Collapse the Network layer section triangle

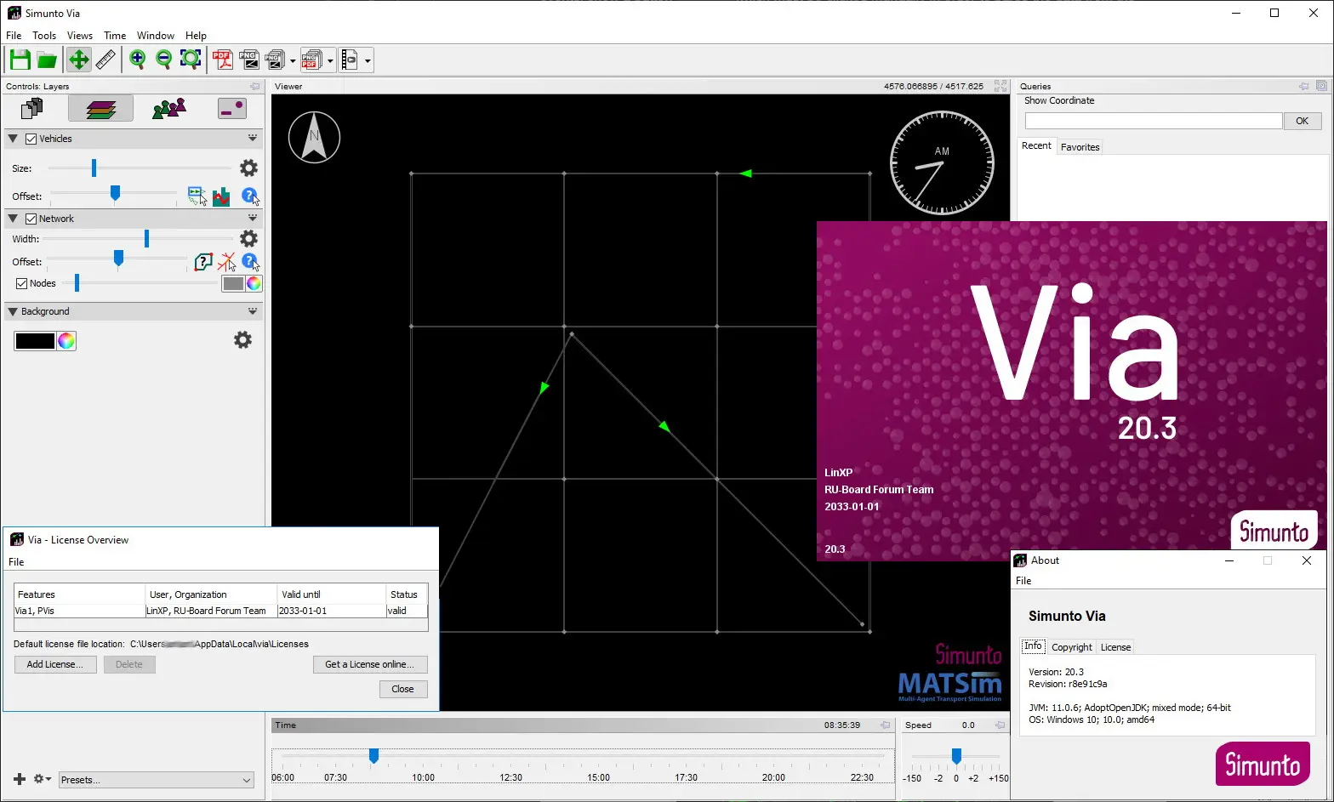(13, 219)
